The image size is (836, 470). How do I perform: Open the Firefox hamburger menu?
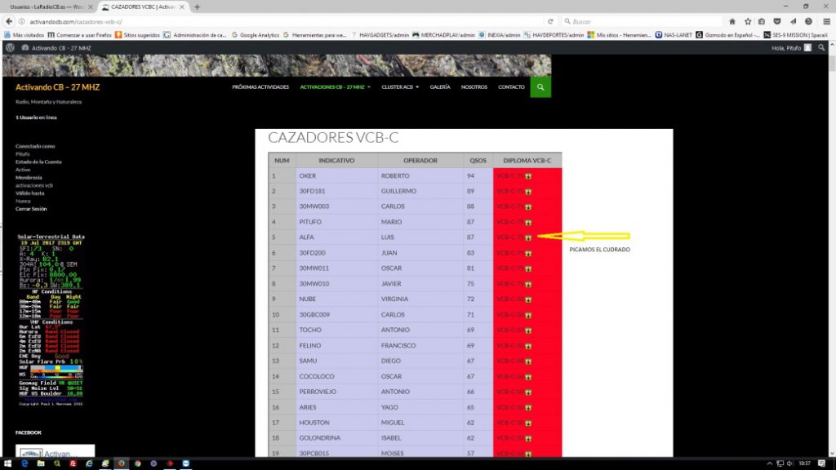pyautogui.click(x=826, y=22)
